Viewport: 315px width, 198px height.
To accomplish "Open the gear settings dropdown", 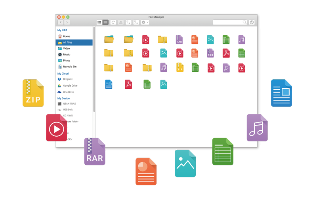I will pyautogui.click(x=145, y=22).
